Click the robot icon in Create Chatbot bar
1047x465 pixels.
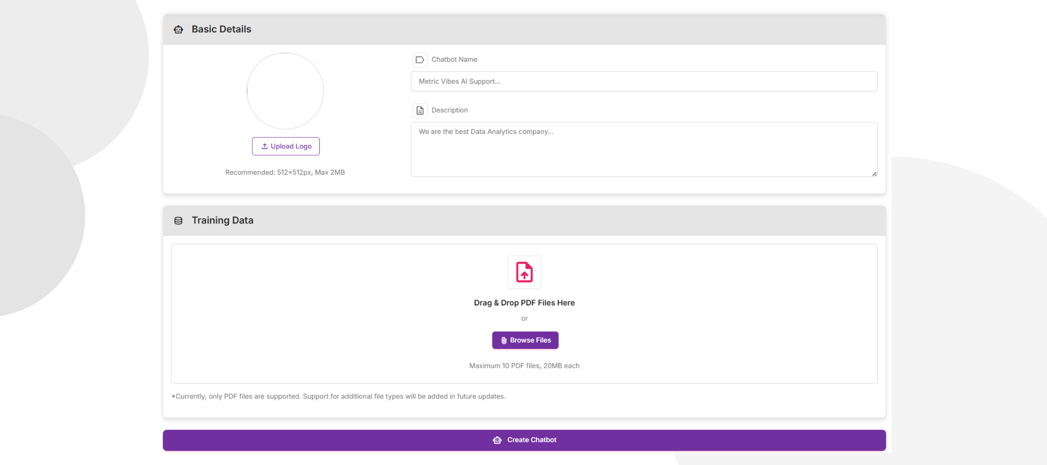click(x=497, y=440)
